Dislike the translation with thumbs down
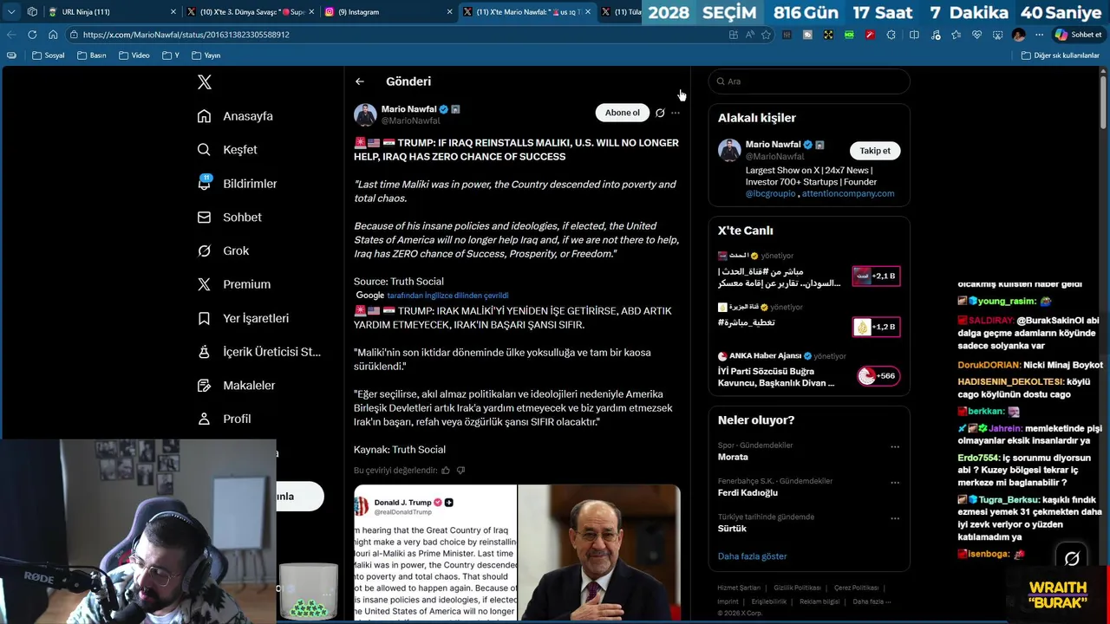 (x=460, y=471)
